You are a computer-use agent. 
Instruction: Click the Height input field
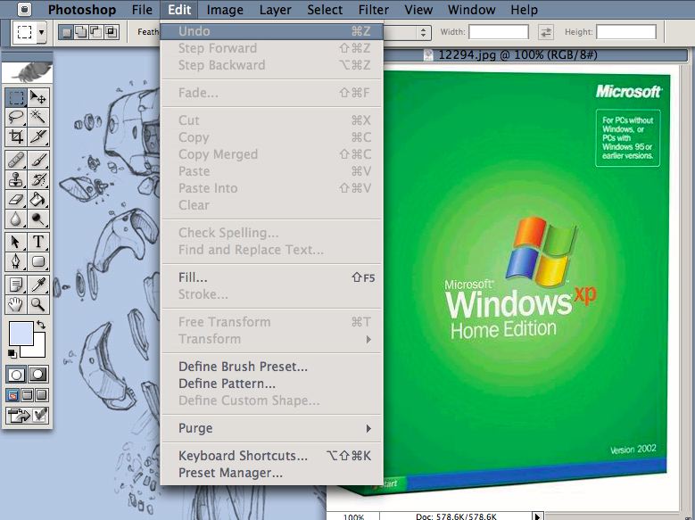click(x=625, y=32)
